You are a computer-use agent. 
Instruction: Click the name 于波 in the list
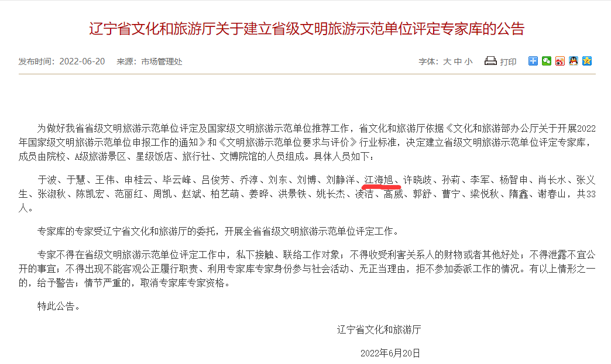click(x=47, y=180)
